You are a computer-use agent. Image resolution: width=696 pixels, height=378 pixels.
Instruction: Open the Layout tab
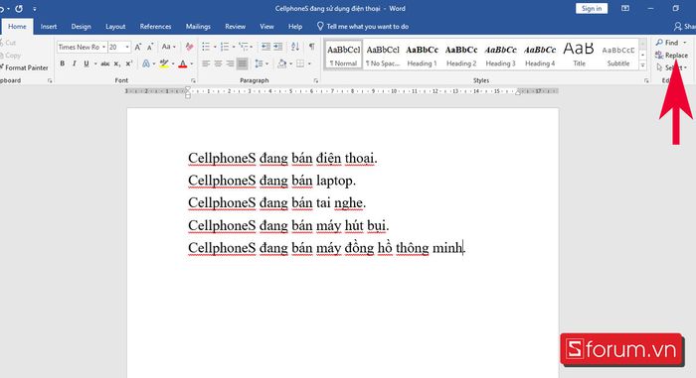(115, 27)
